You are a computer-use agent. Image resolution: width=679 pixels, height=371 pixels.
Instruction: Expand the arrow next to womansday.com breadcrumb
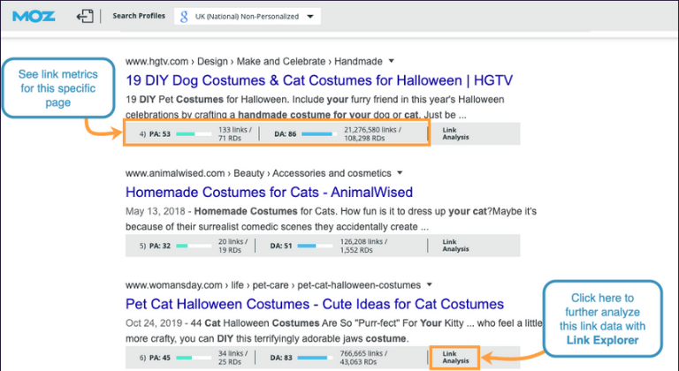coord(430,284)
